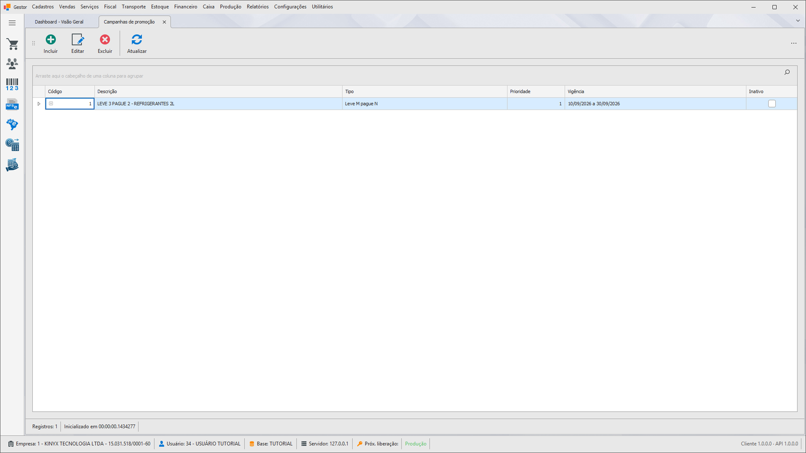
Task: Open the shopping cart sidebar icon
Action: (x=12, y=44)
